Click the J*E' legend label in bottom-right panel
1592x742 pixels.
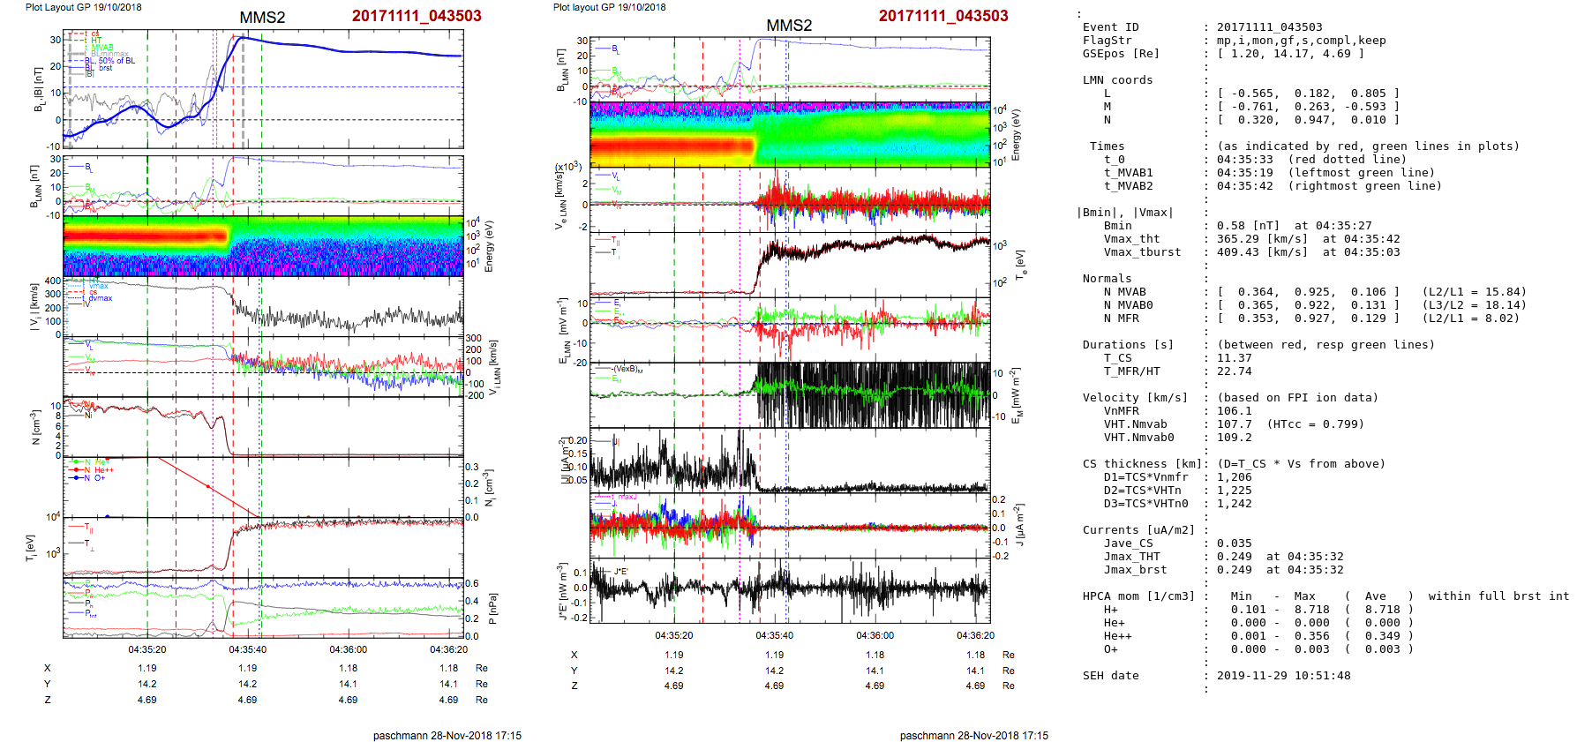click(x=620, y=572)
